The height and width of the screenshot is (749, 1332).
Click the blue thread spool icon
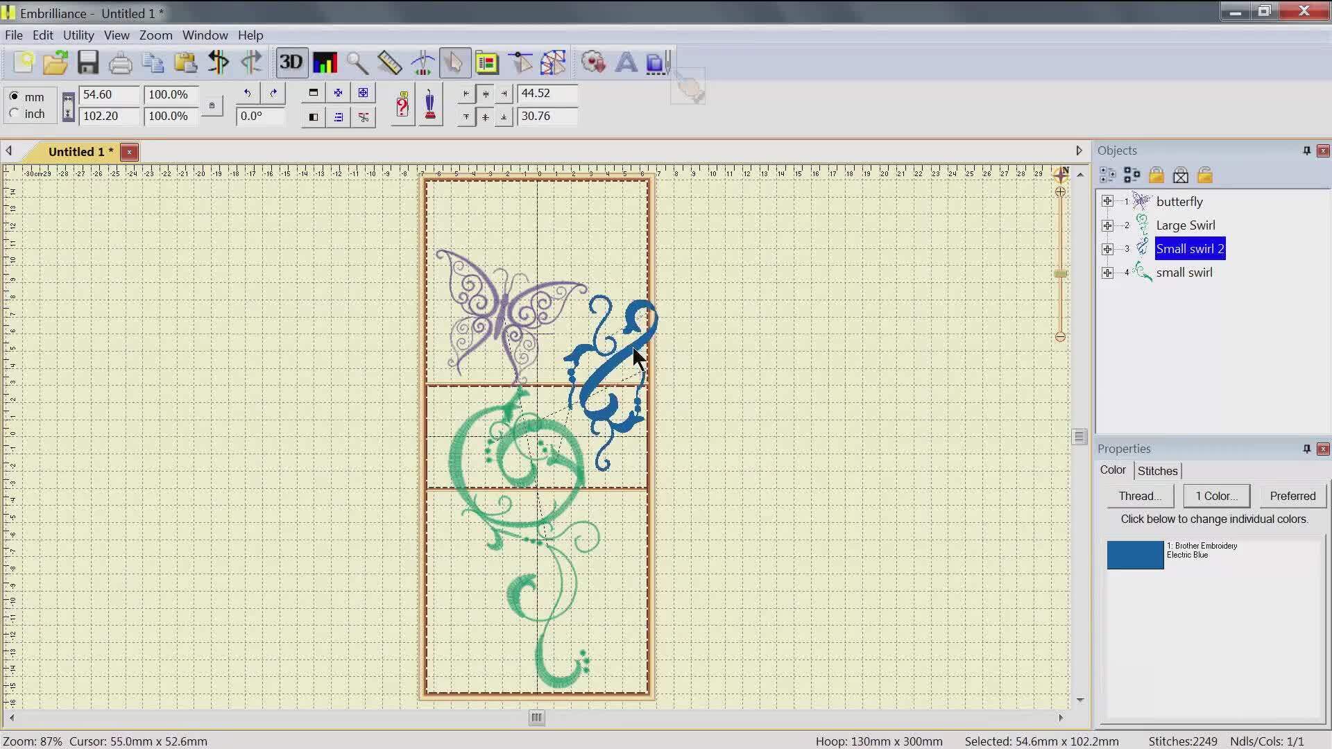[x=430, y=105]
